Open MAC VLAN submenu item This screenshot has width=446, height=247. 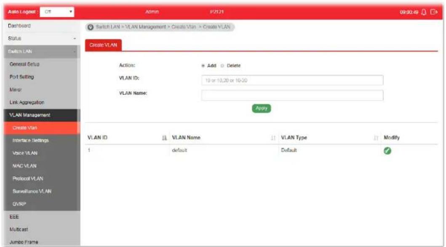pyautogui.click(x=42, y=166)
